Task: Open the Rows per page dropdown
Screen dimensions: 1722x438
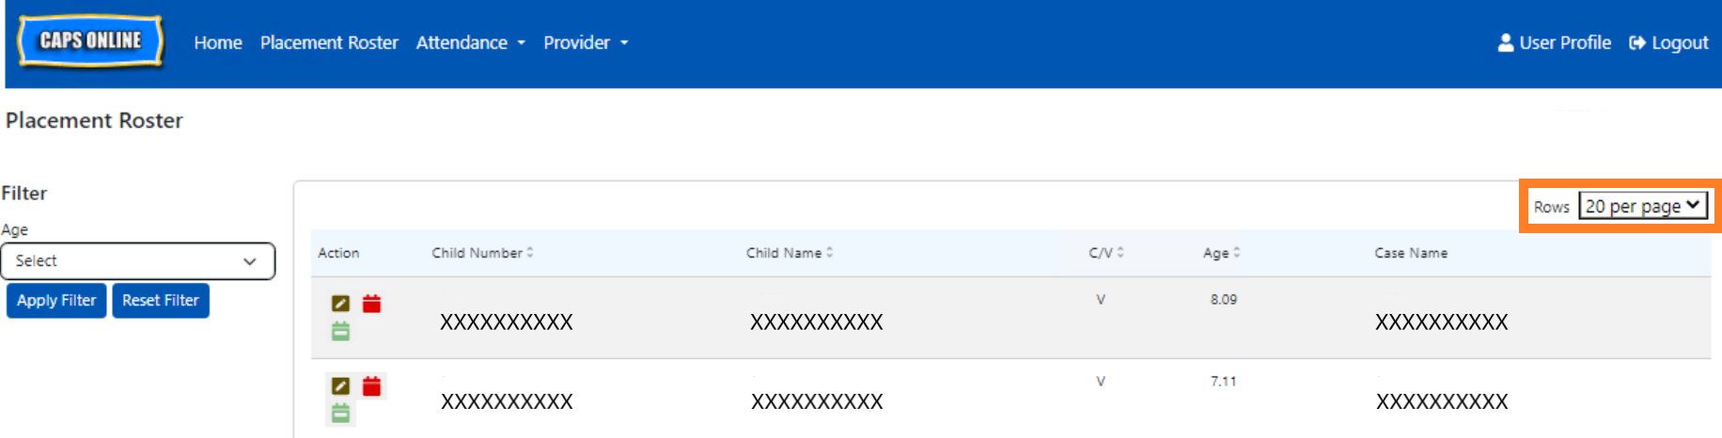Action: click(x=1642, y=206)
